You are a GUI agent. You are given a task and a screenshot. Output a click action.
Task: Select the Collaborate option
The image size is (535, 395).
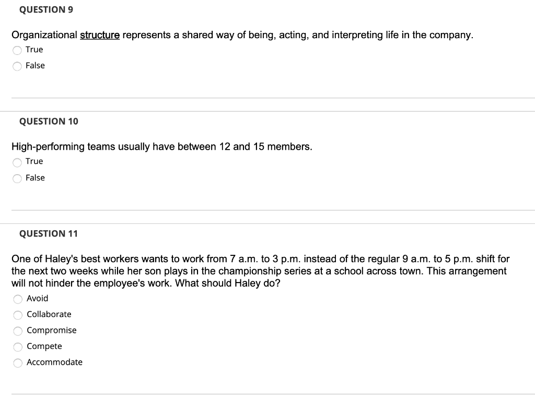18,315
